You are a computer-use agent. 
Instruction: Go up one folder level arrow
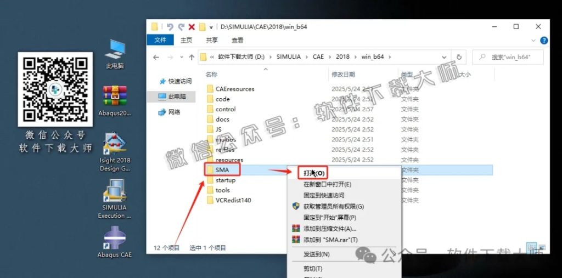pyautogui.click(x=192, y=57)
